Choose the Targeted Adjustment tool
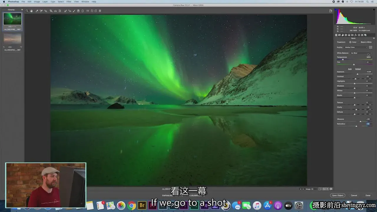Screen dimensions: 377x212 pyautogui.click(x=45, y=11)
